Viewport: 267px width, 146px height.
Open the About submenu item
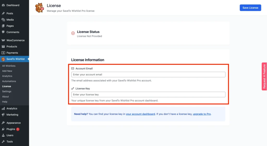[5, 97]
